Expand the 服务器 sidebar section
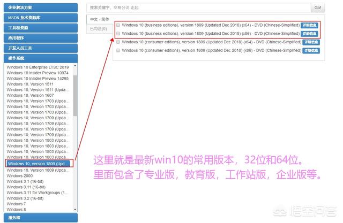343x223 pixels. tap(41, 218)
